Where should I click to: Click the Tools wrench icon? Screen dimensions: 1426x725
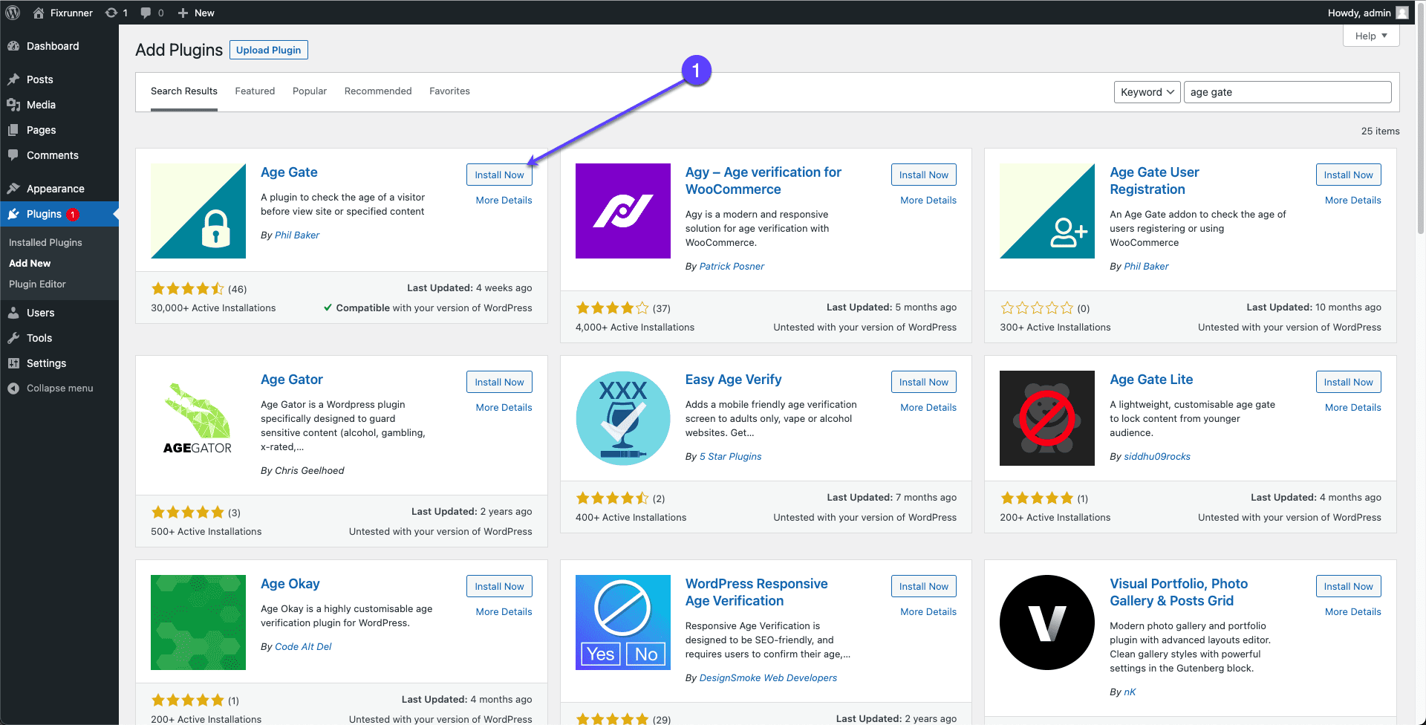pos(13,338)
